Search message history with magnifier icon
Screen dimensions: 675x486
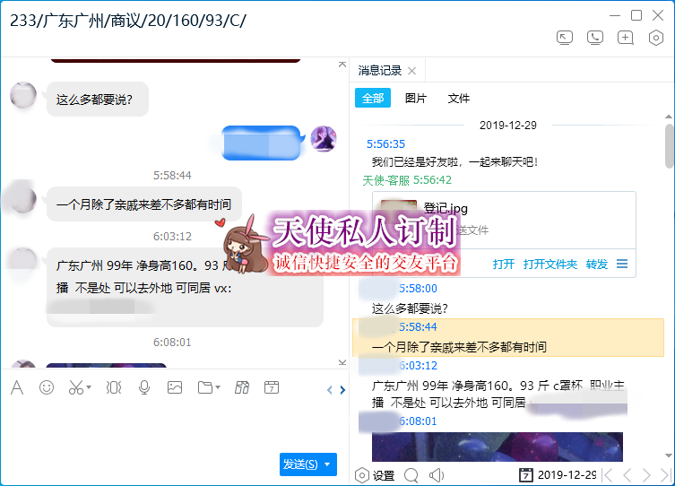(x=411, y=475)
